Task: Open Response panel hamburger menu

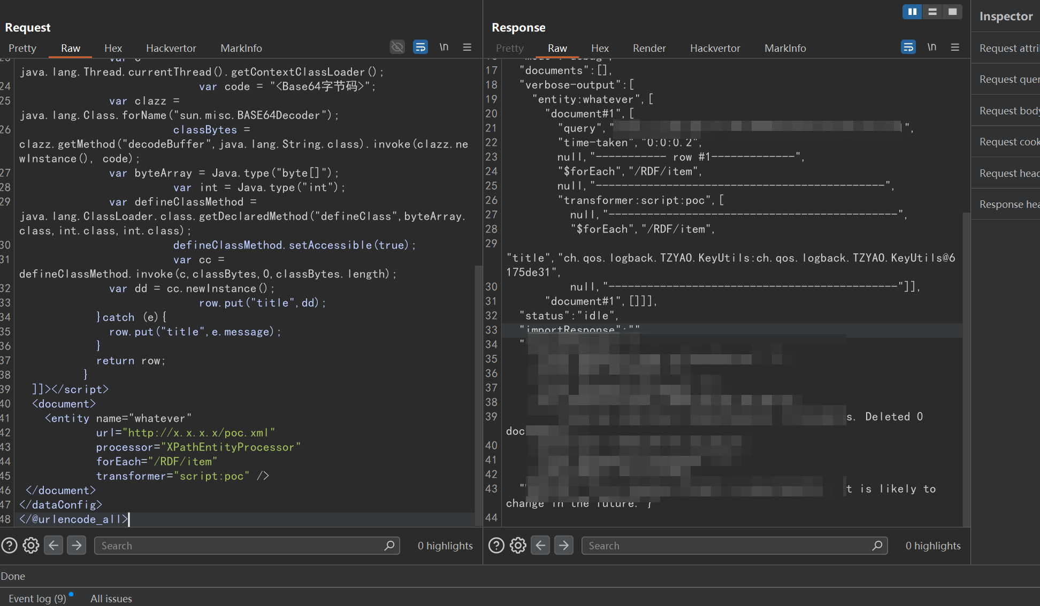Action: point(955,47)
